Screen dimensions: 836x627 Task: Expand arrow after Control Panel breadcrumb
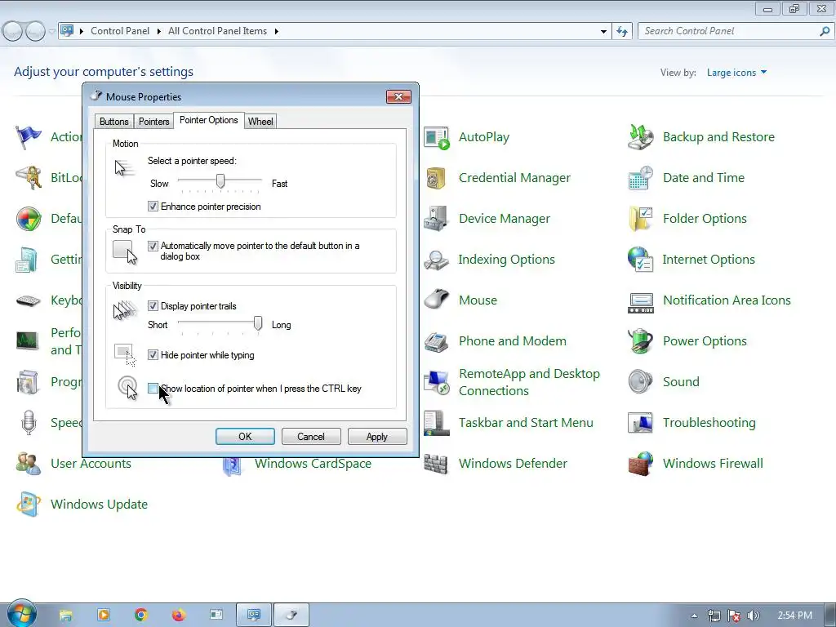[159, 32]
